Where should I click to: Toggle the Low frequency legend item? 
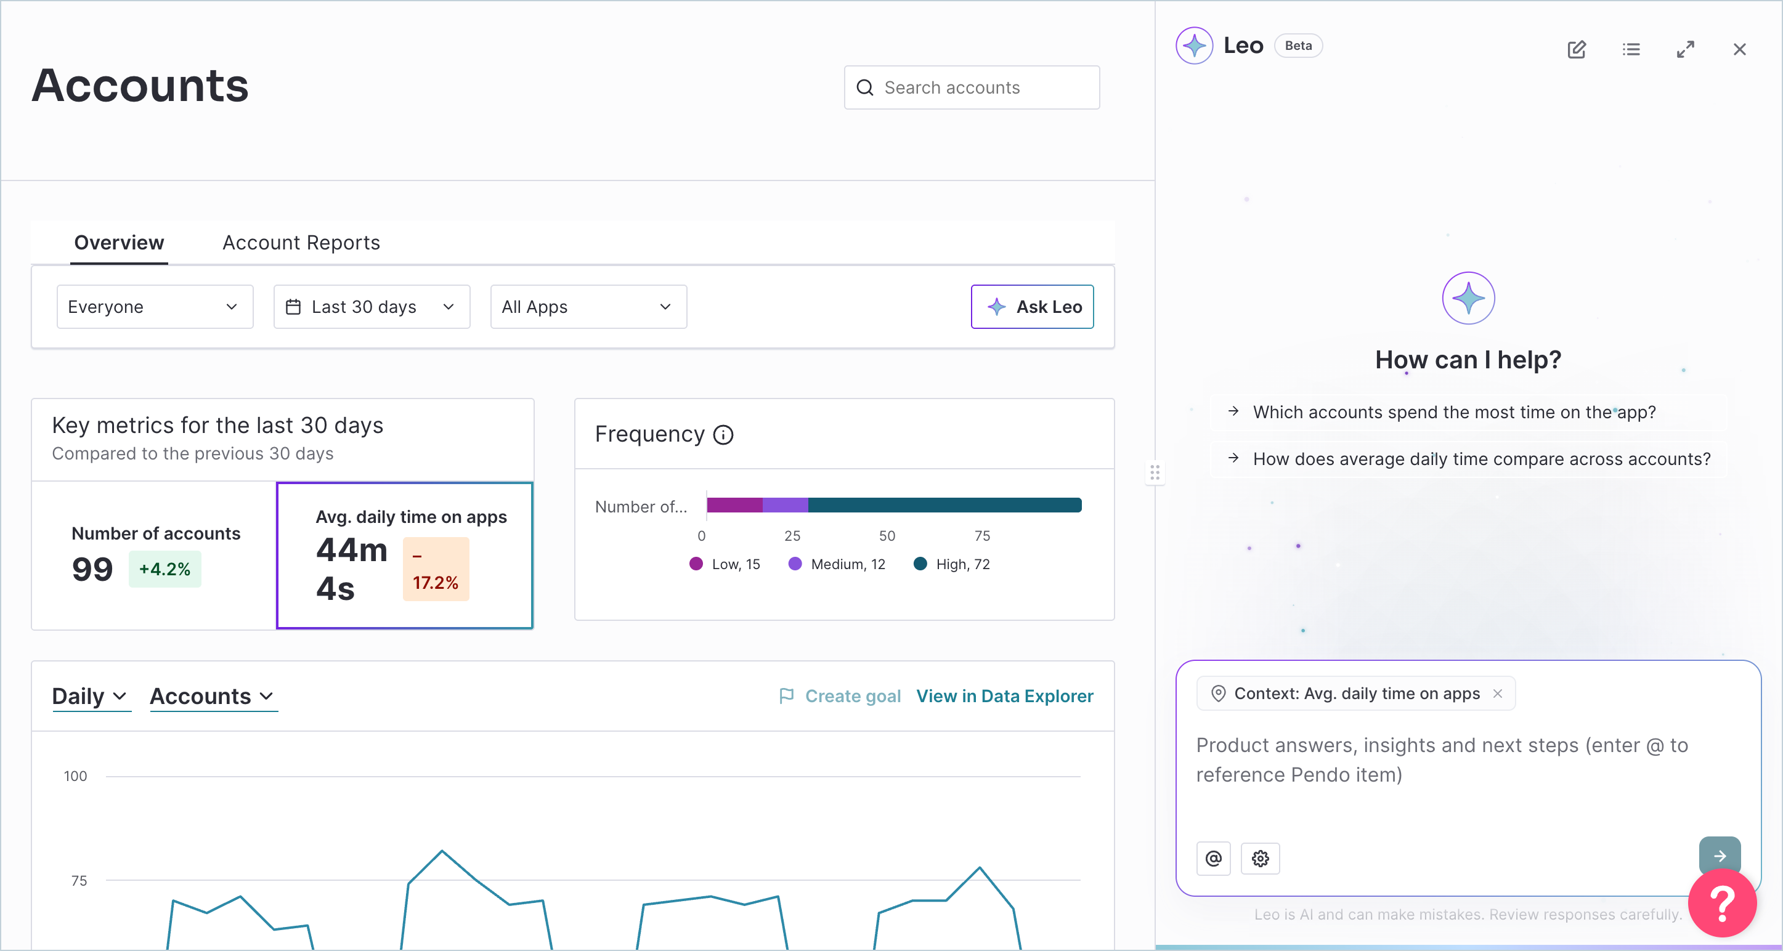(725, 564)
